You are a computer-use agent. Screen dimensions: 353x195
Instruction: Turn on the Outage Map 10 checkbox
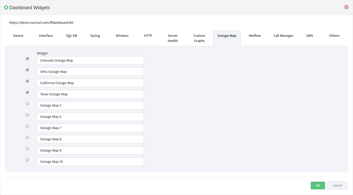27,160
